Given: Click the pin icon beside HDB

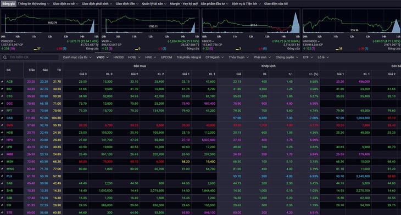Looking at the screenshot, I should pyautogui.click(x=2, y=133).
